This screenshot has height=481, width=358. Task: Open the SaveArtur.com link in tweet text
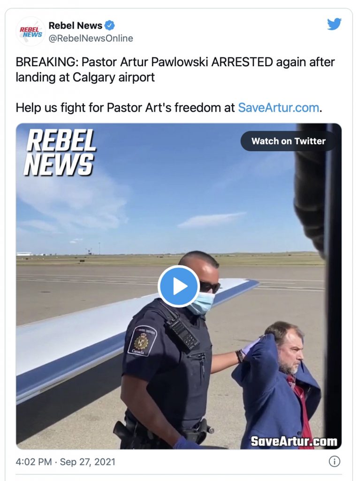[x=278, y=108]
